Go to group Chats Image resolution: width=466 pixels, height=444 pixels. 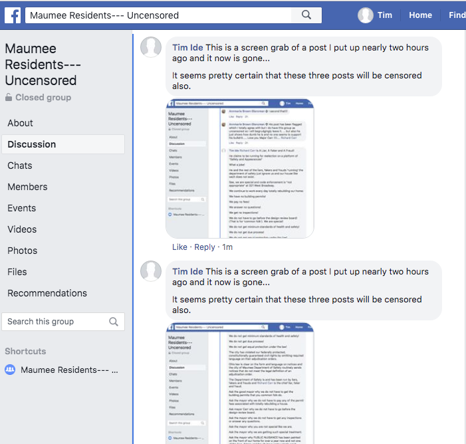tap(20, 166)
